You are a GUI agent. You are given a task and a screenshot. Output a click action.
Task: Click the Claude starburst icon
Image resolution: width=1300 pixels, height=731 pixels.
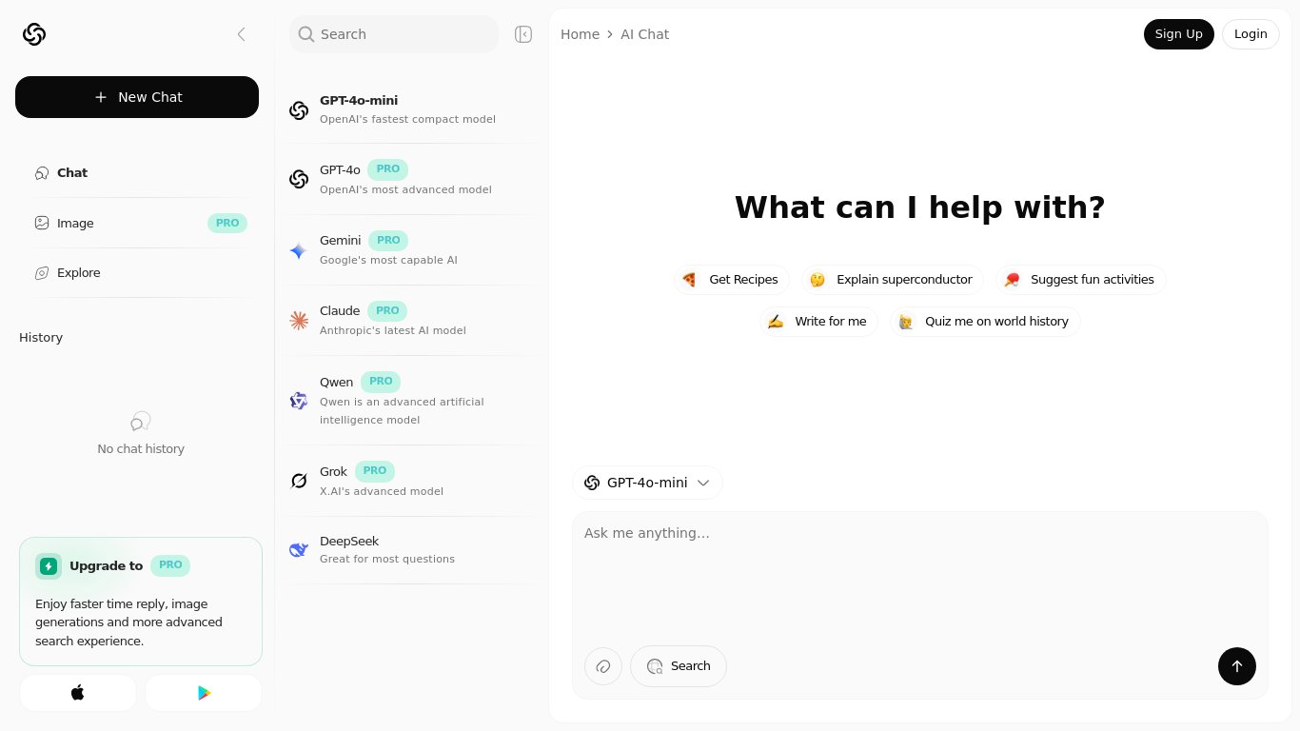pos(299,321)
